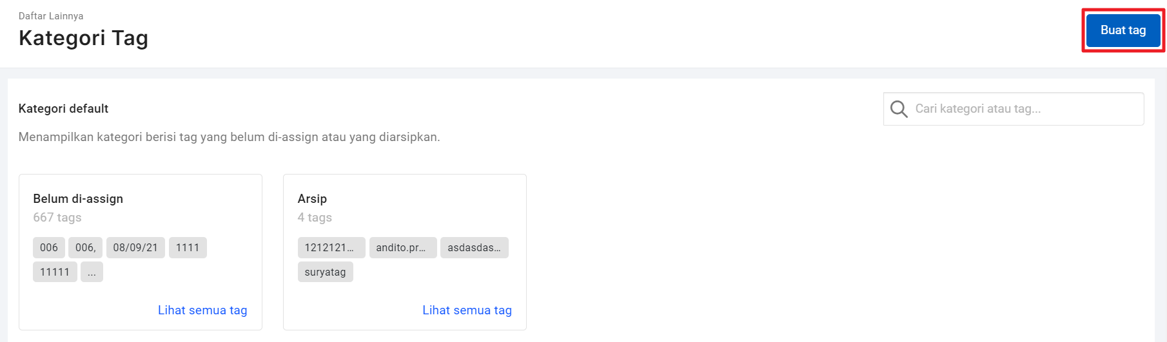
Task: Select the 006 tag chip
Action: pyautogui.click(x=49, y=248)
